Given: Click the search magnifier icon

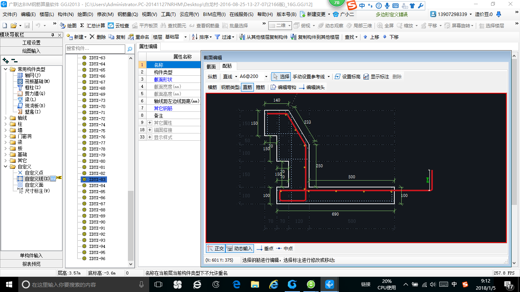Looking at the screenshot, I should click(x=130, y=49).
